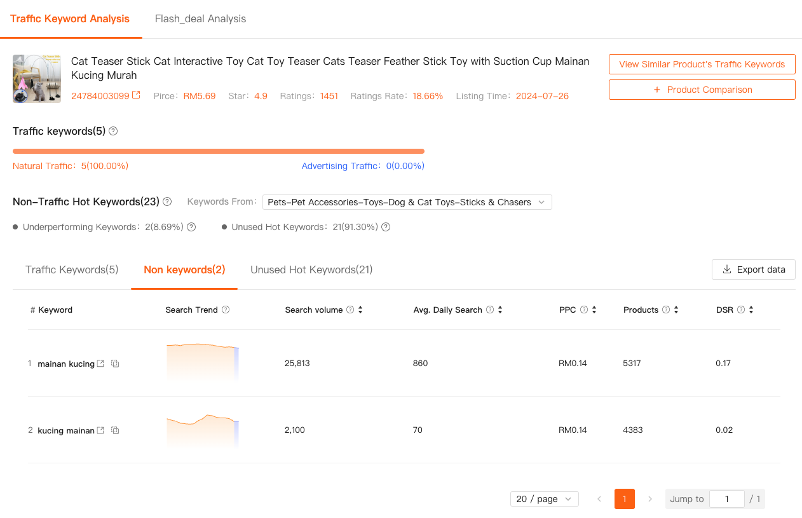This screenshot has height=518, width=802.
Task: Expand the 20 / page size dropdown
Action: 544,499
